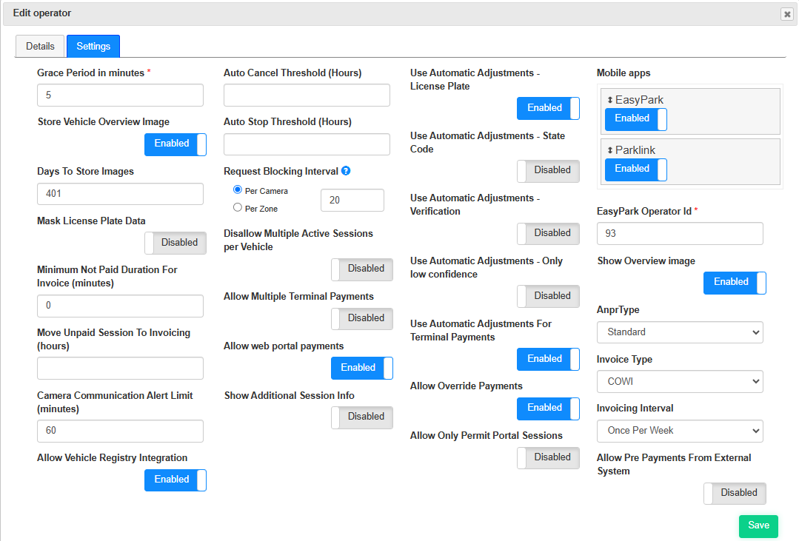The image size is (799, 541).
Task: Click the Request Blocking Interval value field
Action: coord(352,201)
